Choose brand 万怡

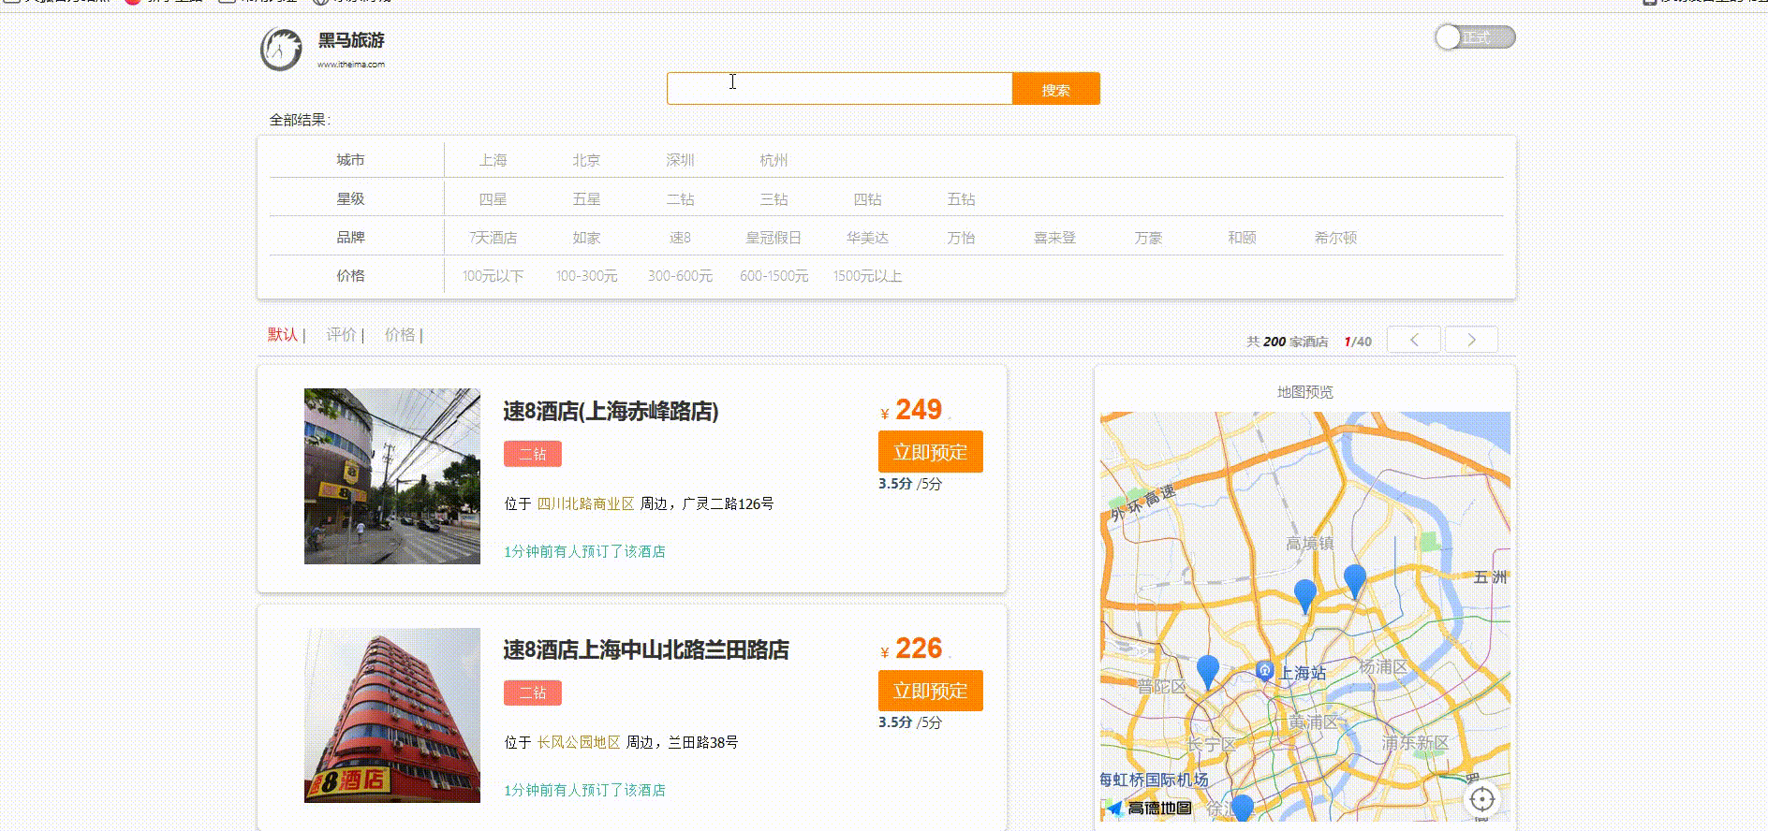point(962,238)
